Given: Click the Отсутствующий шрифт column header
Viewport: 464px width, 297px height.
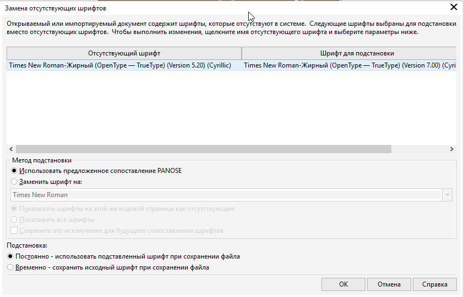Looking at the screenshot, I should (124, 53).
